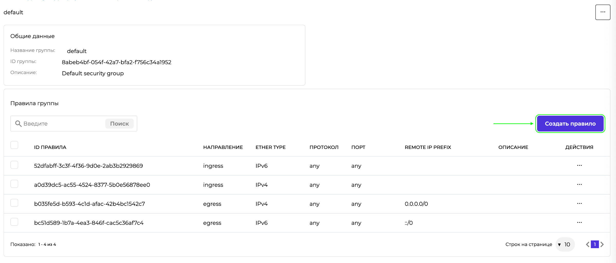Select page 1 in pagination
The width and height of the screenshot is (616, 263).
595,244
